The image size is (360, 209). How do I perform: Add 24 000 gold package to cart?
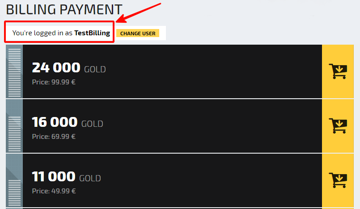pyautogui.click(x=338, y=71)
